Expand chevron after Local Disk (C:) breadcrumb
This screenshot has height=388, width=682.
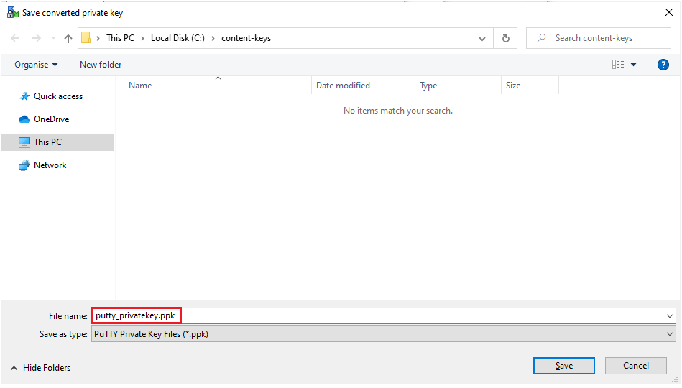(x=213, y=38)
